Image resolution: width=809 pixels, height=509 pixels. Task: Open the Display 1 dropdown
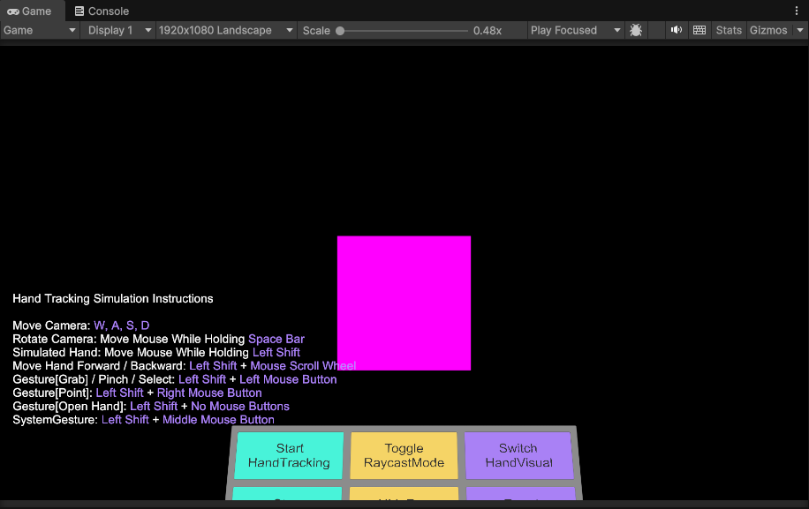(x=120, y=30)
